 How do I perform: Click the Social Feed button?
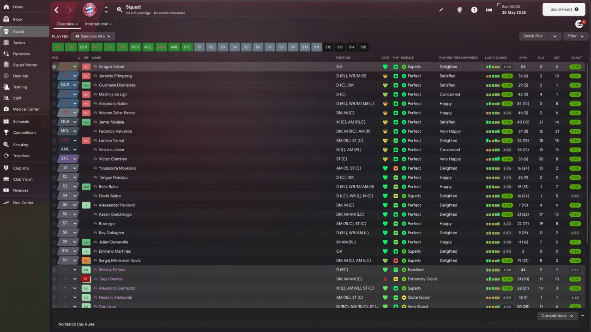point(564,9)
